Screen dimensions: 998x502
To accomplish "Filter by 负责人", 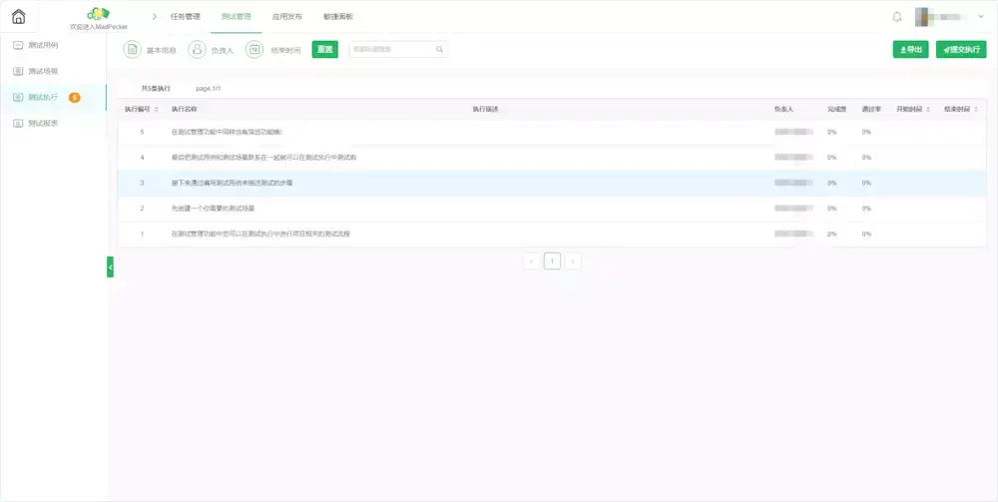I will [212, 50].
